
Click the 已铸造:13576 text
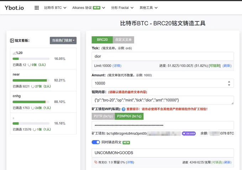click(22, 129)
